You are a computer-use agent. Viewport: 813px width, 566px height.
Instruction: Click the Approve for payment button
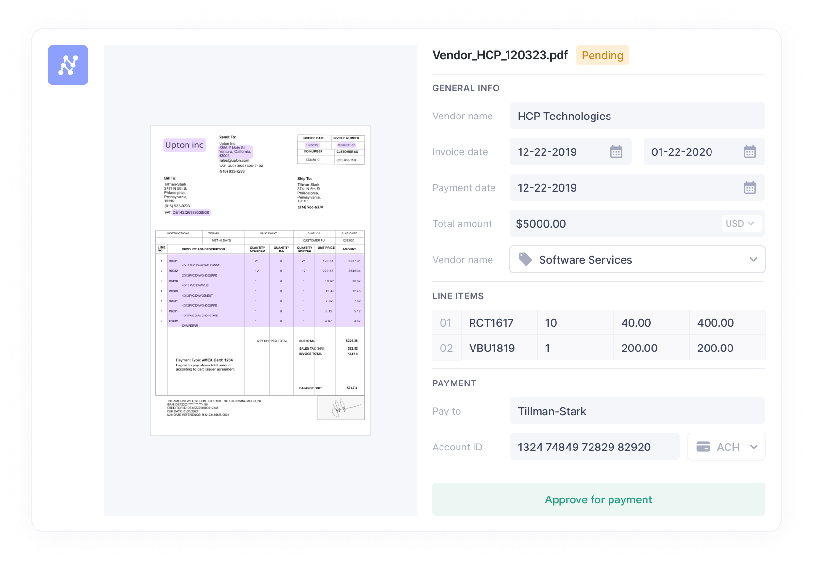click(x=598, y=499)
